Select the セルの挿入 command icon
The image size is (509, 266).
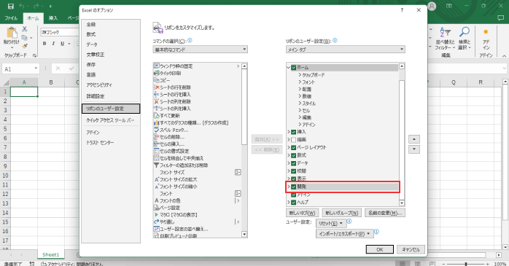(x=157, y=144)
